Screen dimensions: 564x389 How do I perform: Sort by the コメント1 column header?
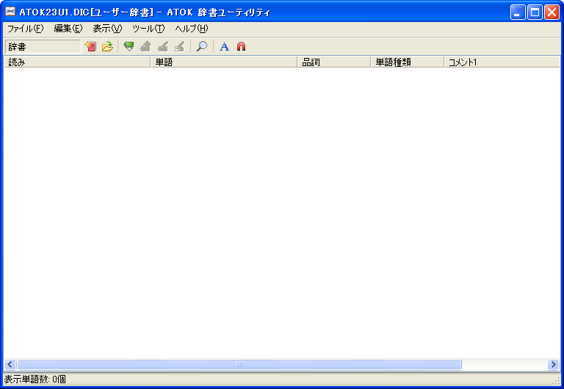tap(502, 62)
